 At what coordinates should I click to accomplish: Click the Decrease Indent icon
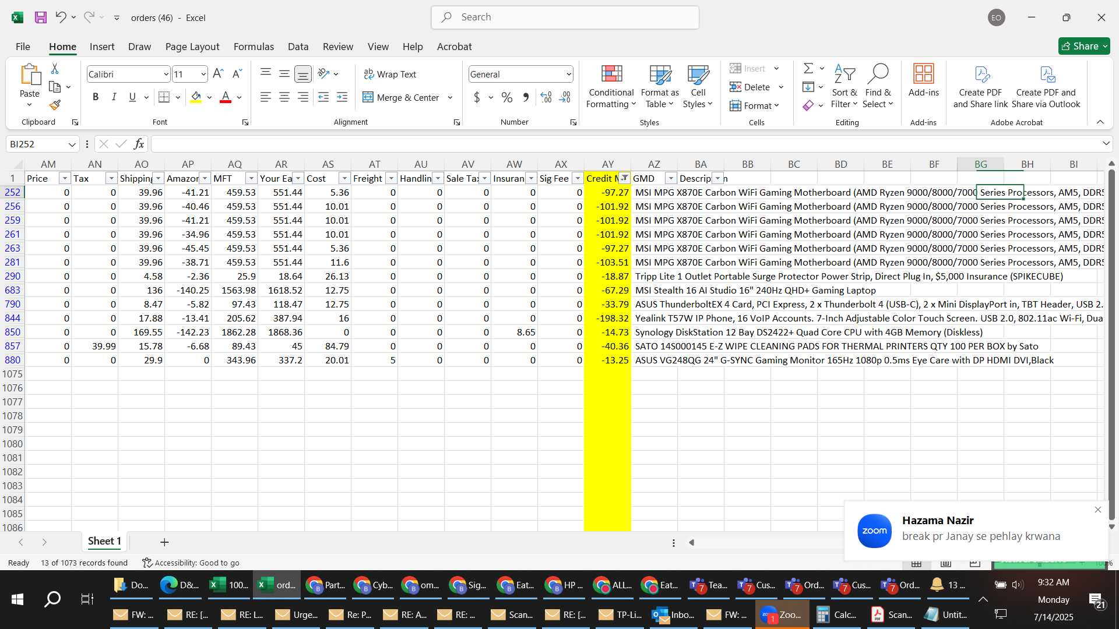pos(323,97)
